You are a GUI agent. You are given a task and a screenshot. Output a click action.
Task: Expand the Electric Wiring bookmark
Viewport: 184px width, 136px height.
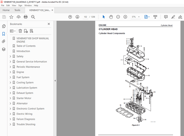coord(10,114)
